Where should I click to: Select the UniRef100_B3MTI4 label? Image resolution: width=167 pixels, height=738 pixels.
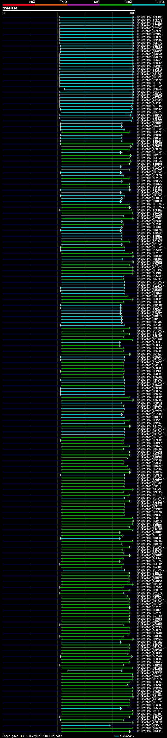[150, 198]
